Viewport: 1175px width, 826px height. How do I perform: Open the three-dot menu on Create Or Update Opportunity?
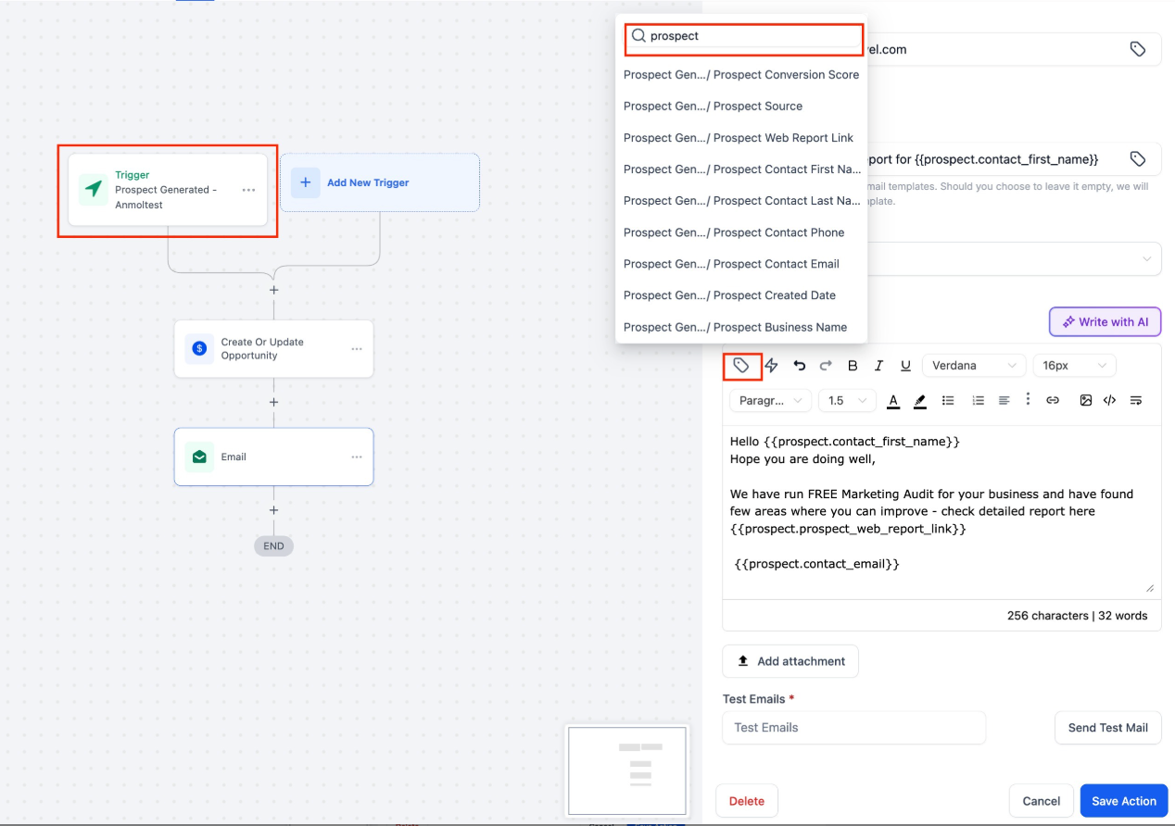[357, 349]
